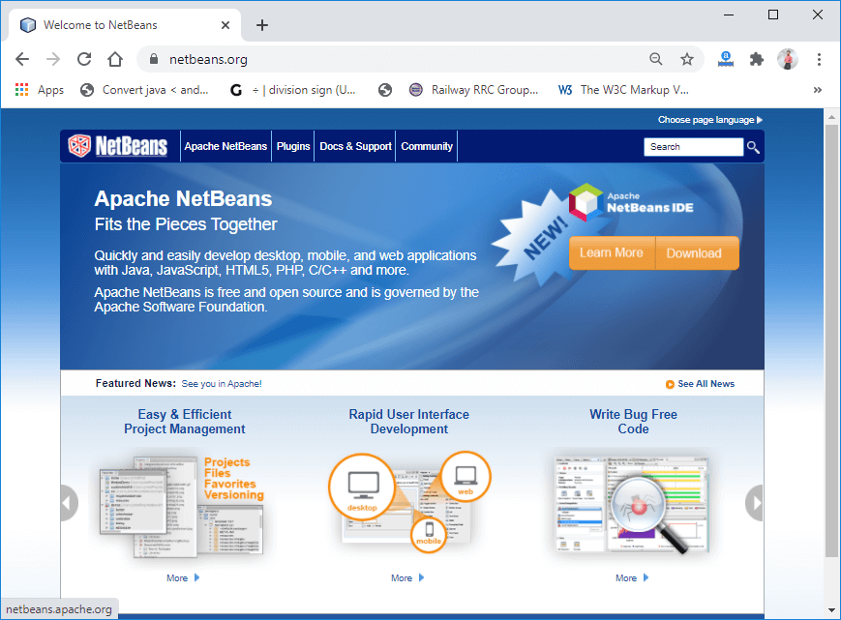Click the site search magnifier icon
The height and width of the screenshot is (620, 841).
[x=753, y=147]
